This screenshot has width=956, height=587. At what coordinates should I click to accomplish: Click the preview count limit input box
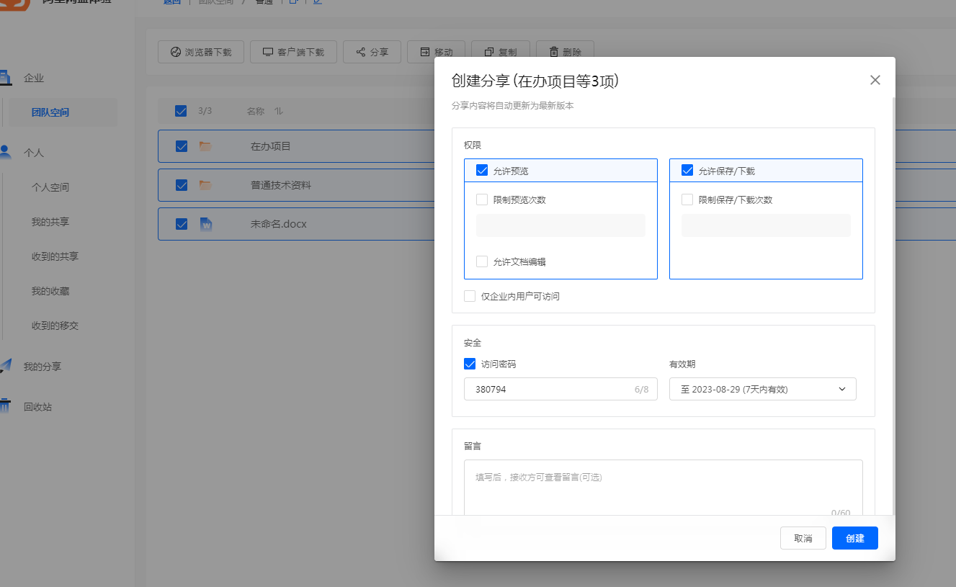click(560, 225)
